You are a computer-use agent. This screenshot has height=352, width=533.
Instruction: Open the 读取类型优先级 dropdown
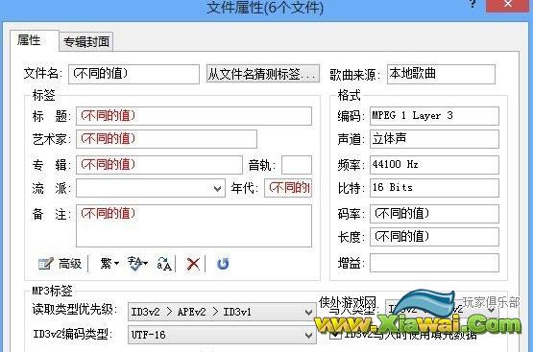[x=222, y=312]
